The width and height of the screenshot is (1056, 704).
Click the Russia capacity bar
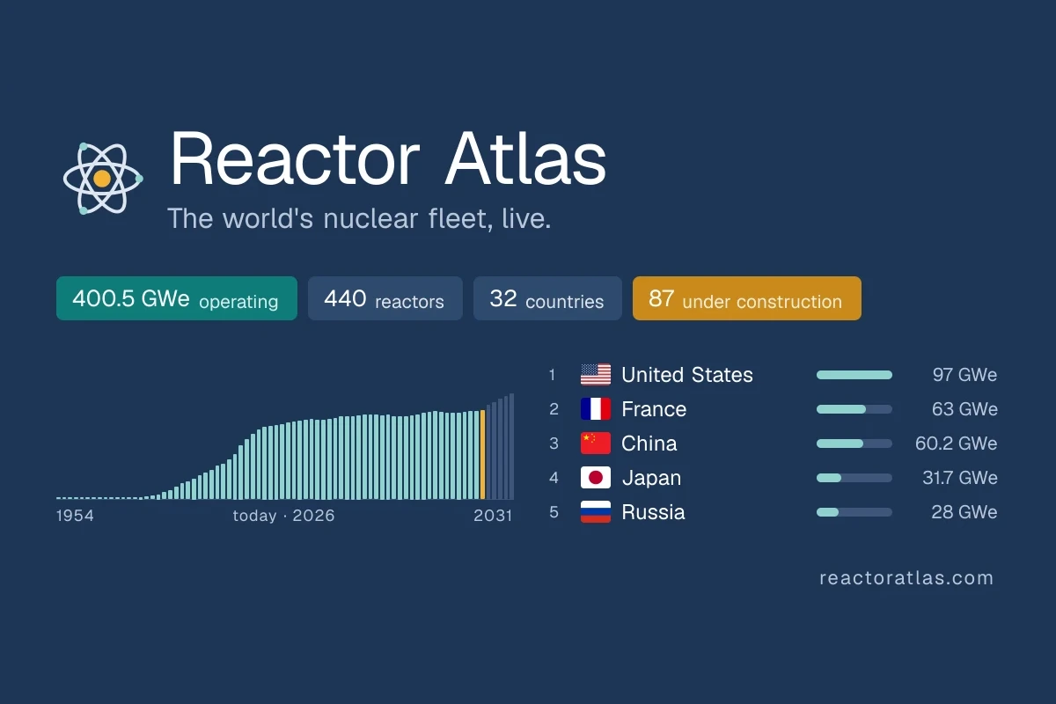854,512
